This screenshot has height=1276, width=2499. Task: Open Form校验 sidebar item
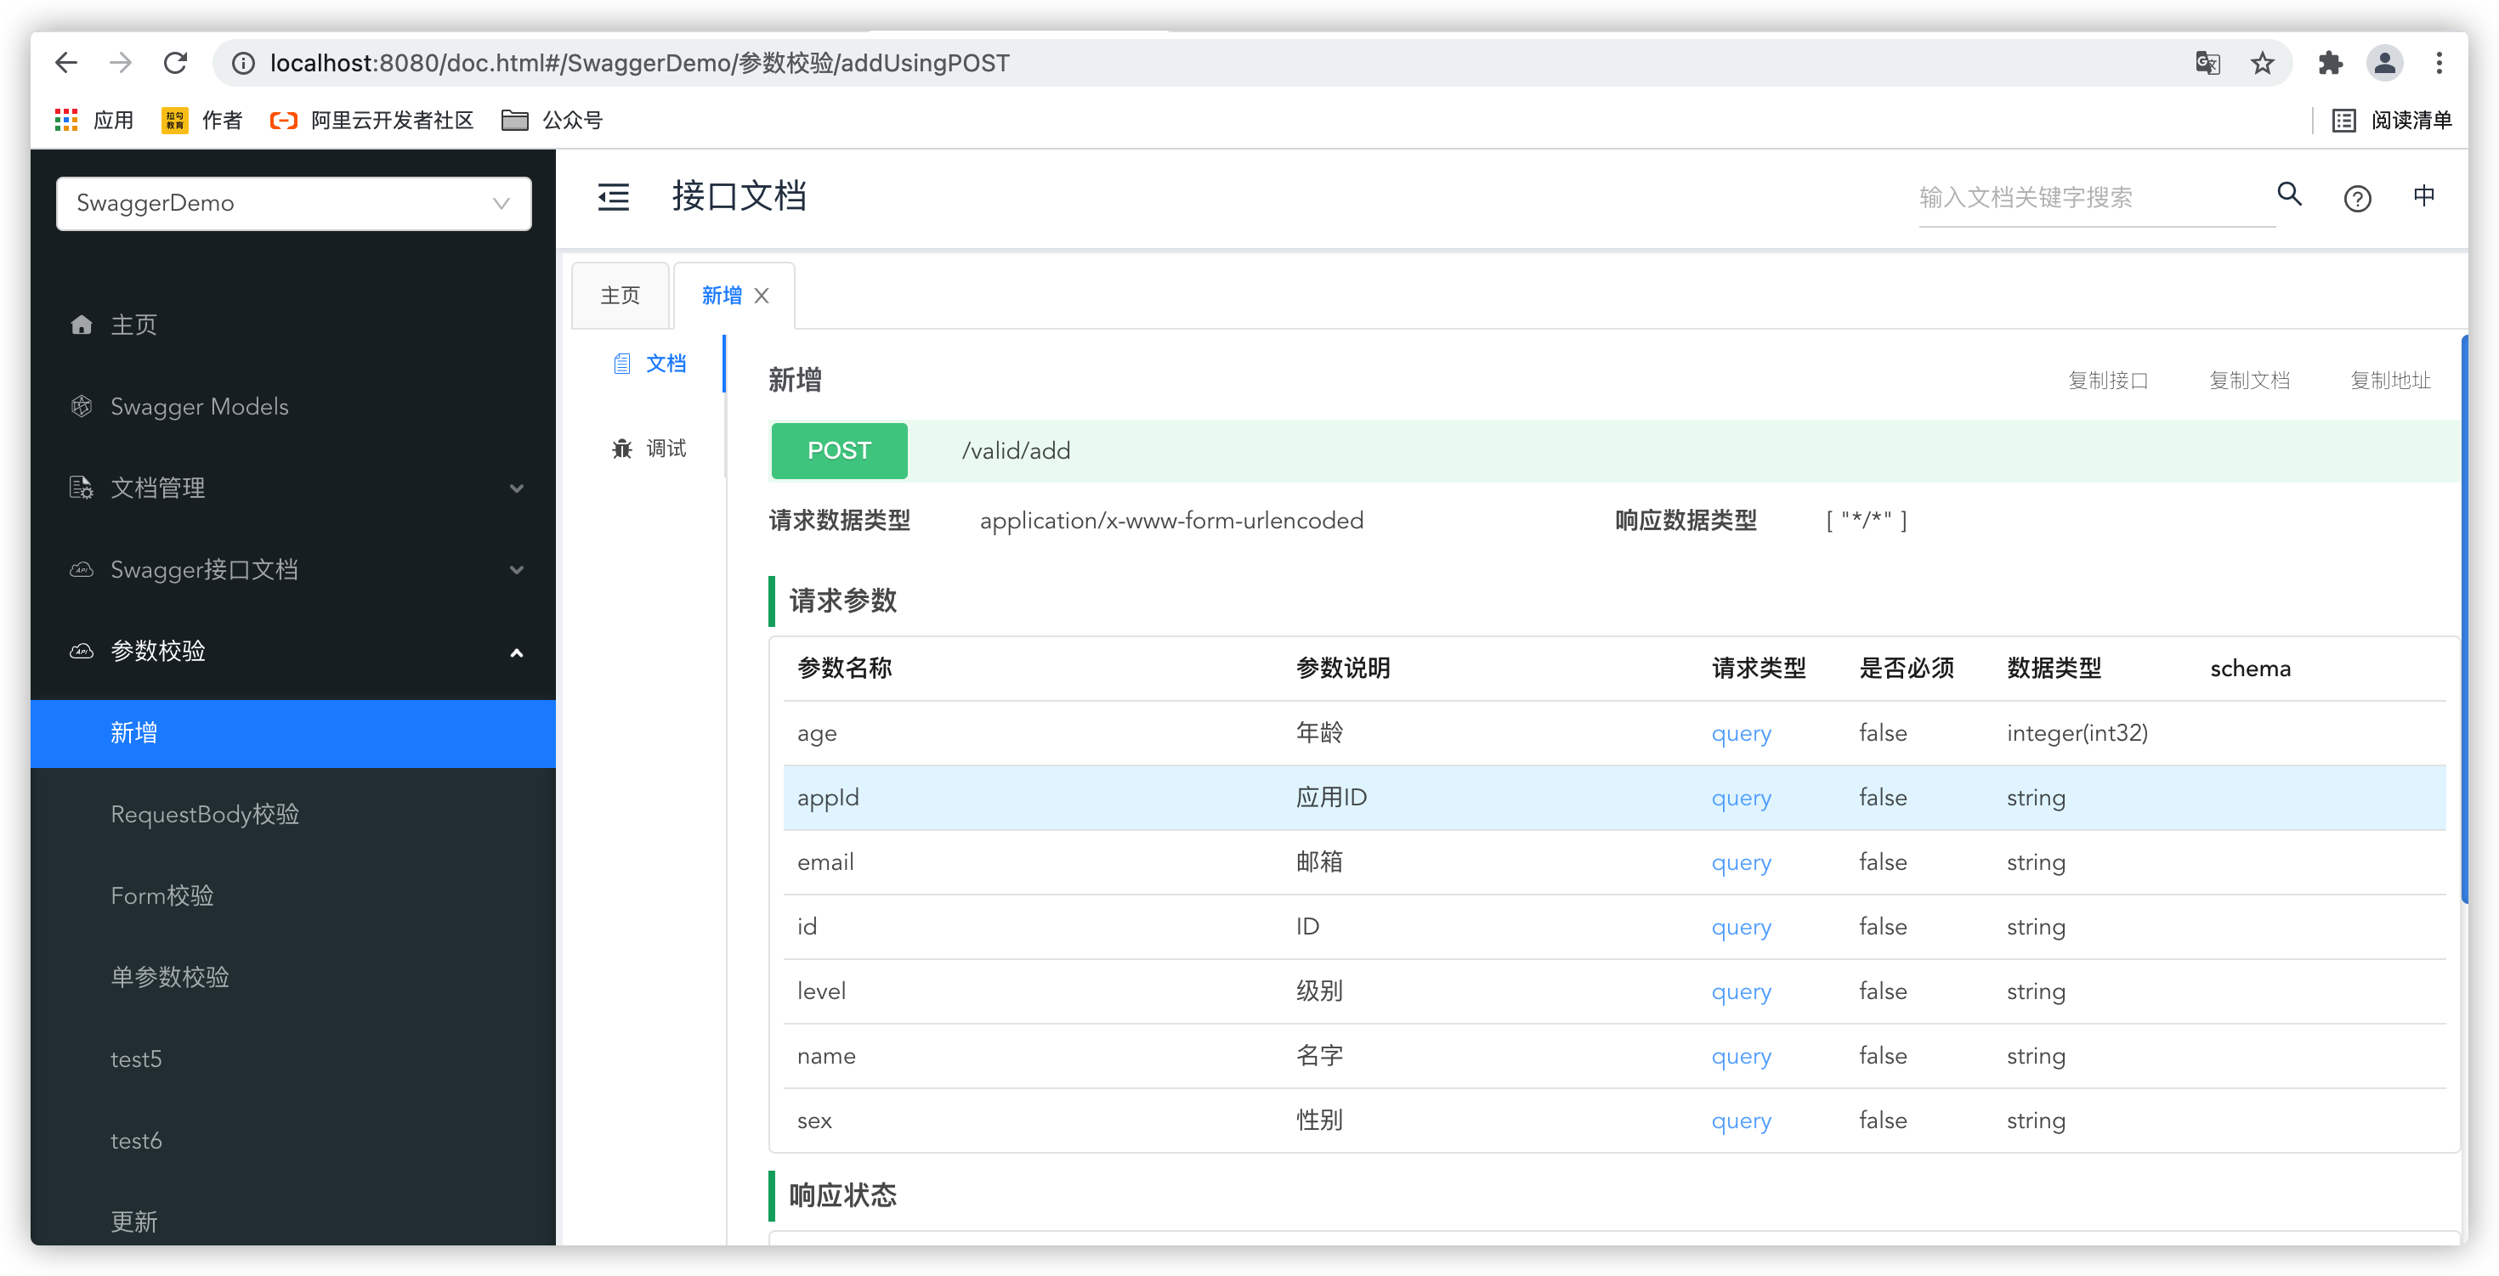click(x=293, y=896)
